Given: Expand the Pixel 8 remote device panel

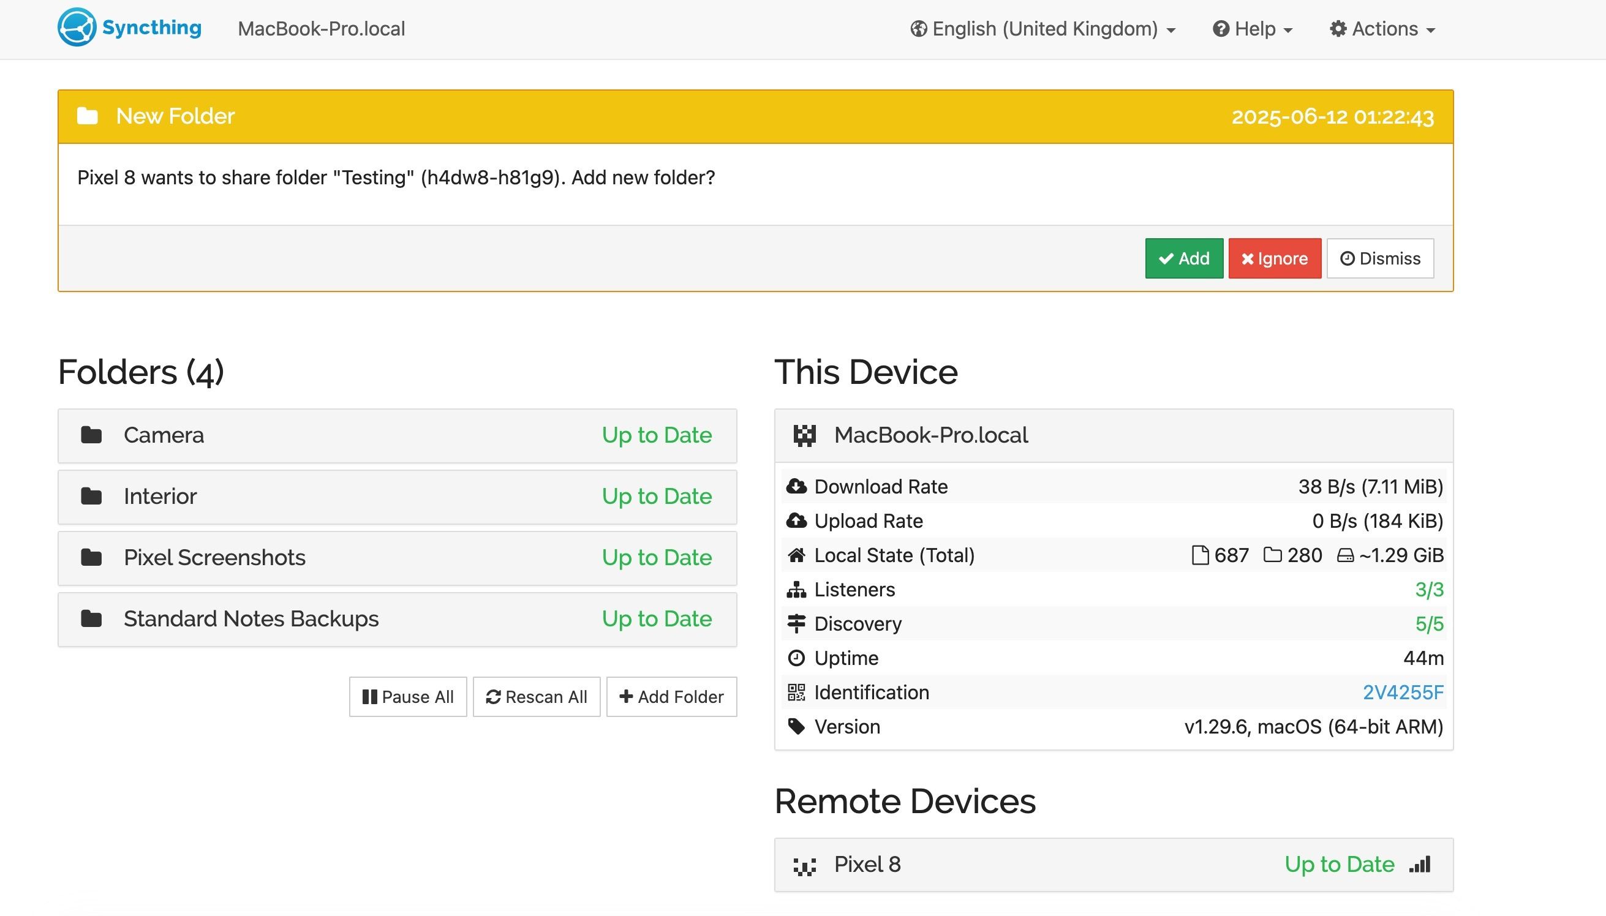Looking at the screenshot, I should pyautogui.click(x=1114, y=865).
